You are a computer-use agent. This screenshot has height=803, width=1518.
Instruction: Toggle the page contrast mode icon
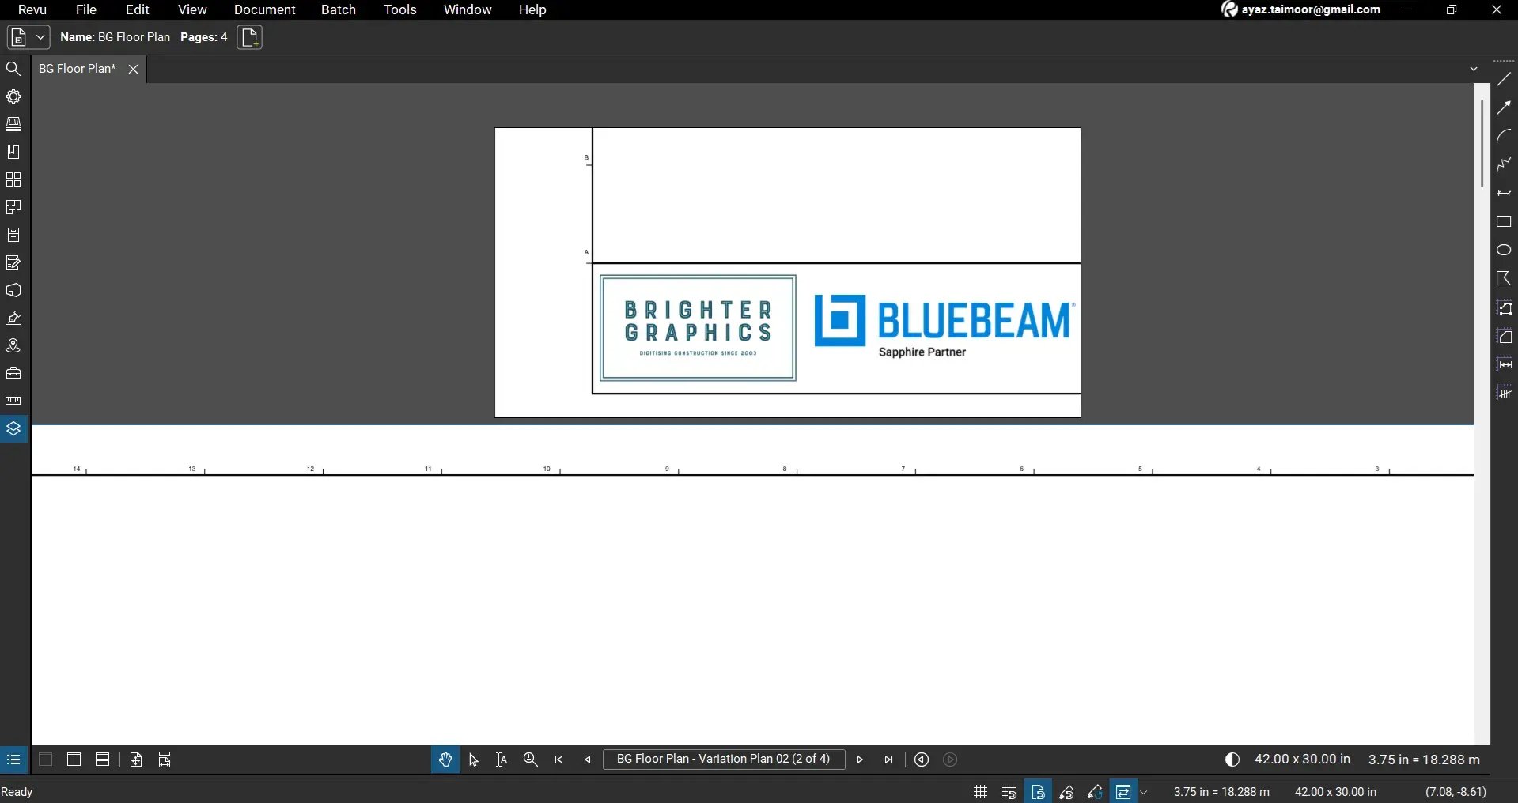(1231, 760)
